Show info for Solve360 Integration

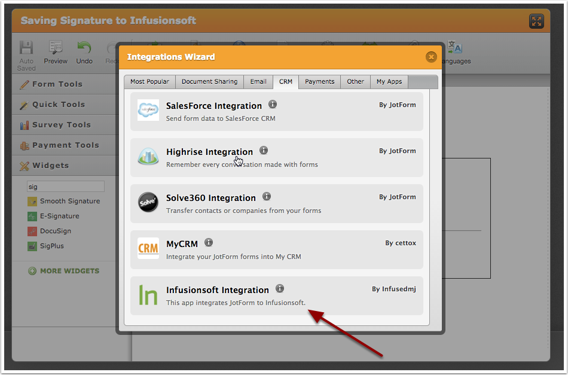[267, 196]
